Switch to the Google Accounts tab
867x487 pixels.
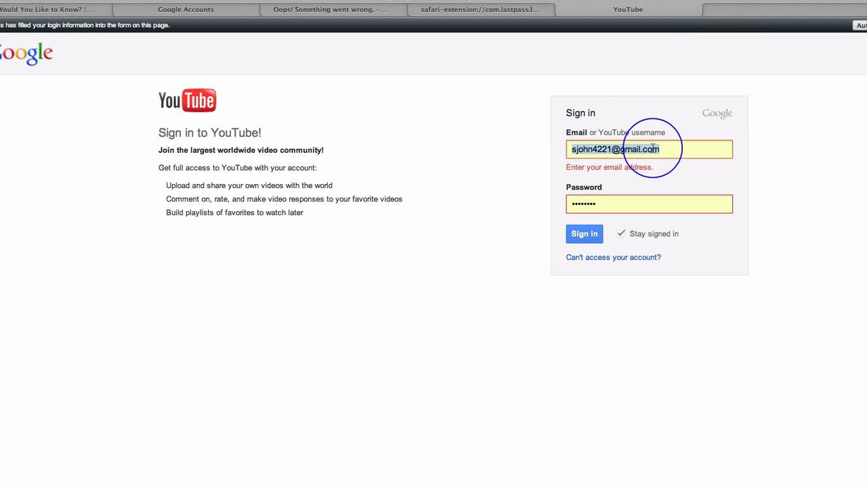click(x=186, y=9)
